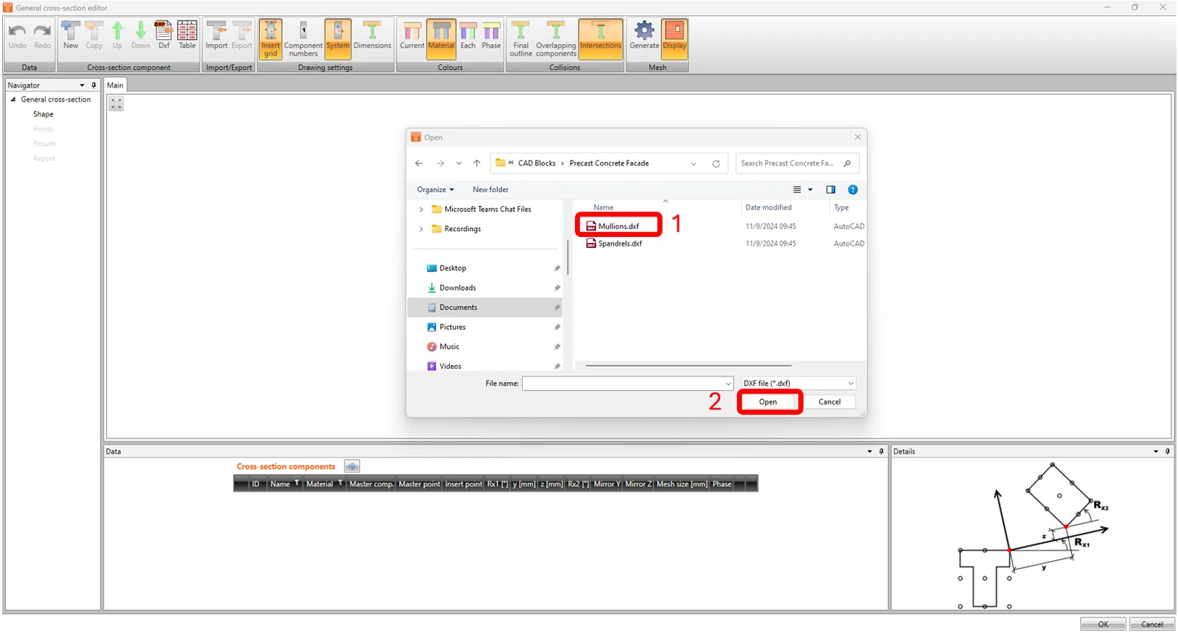Click the horizontal scrollbar in the file list
The height and width of the screenshot is (633, 1178).
point(688,365)
